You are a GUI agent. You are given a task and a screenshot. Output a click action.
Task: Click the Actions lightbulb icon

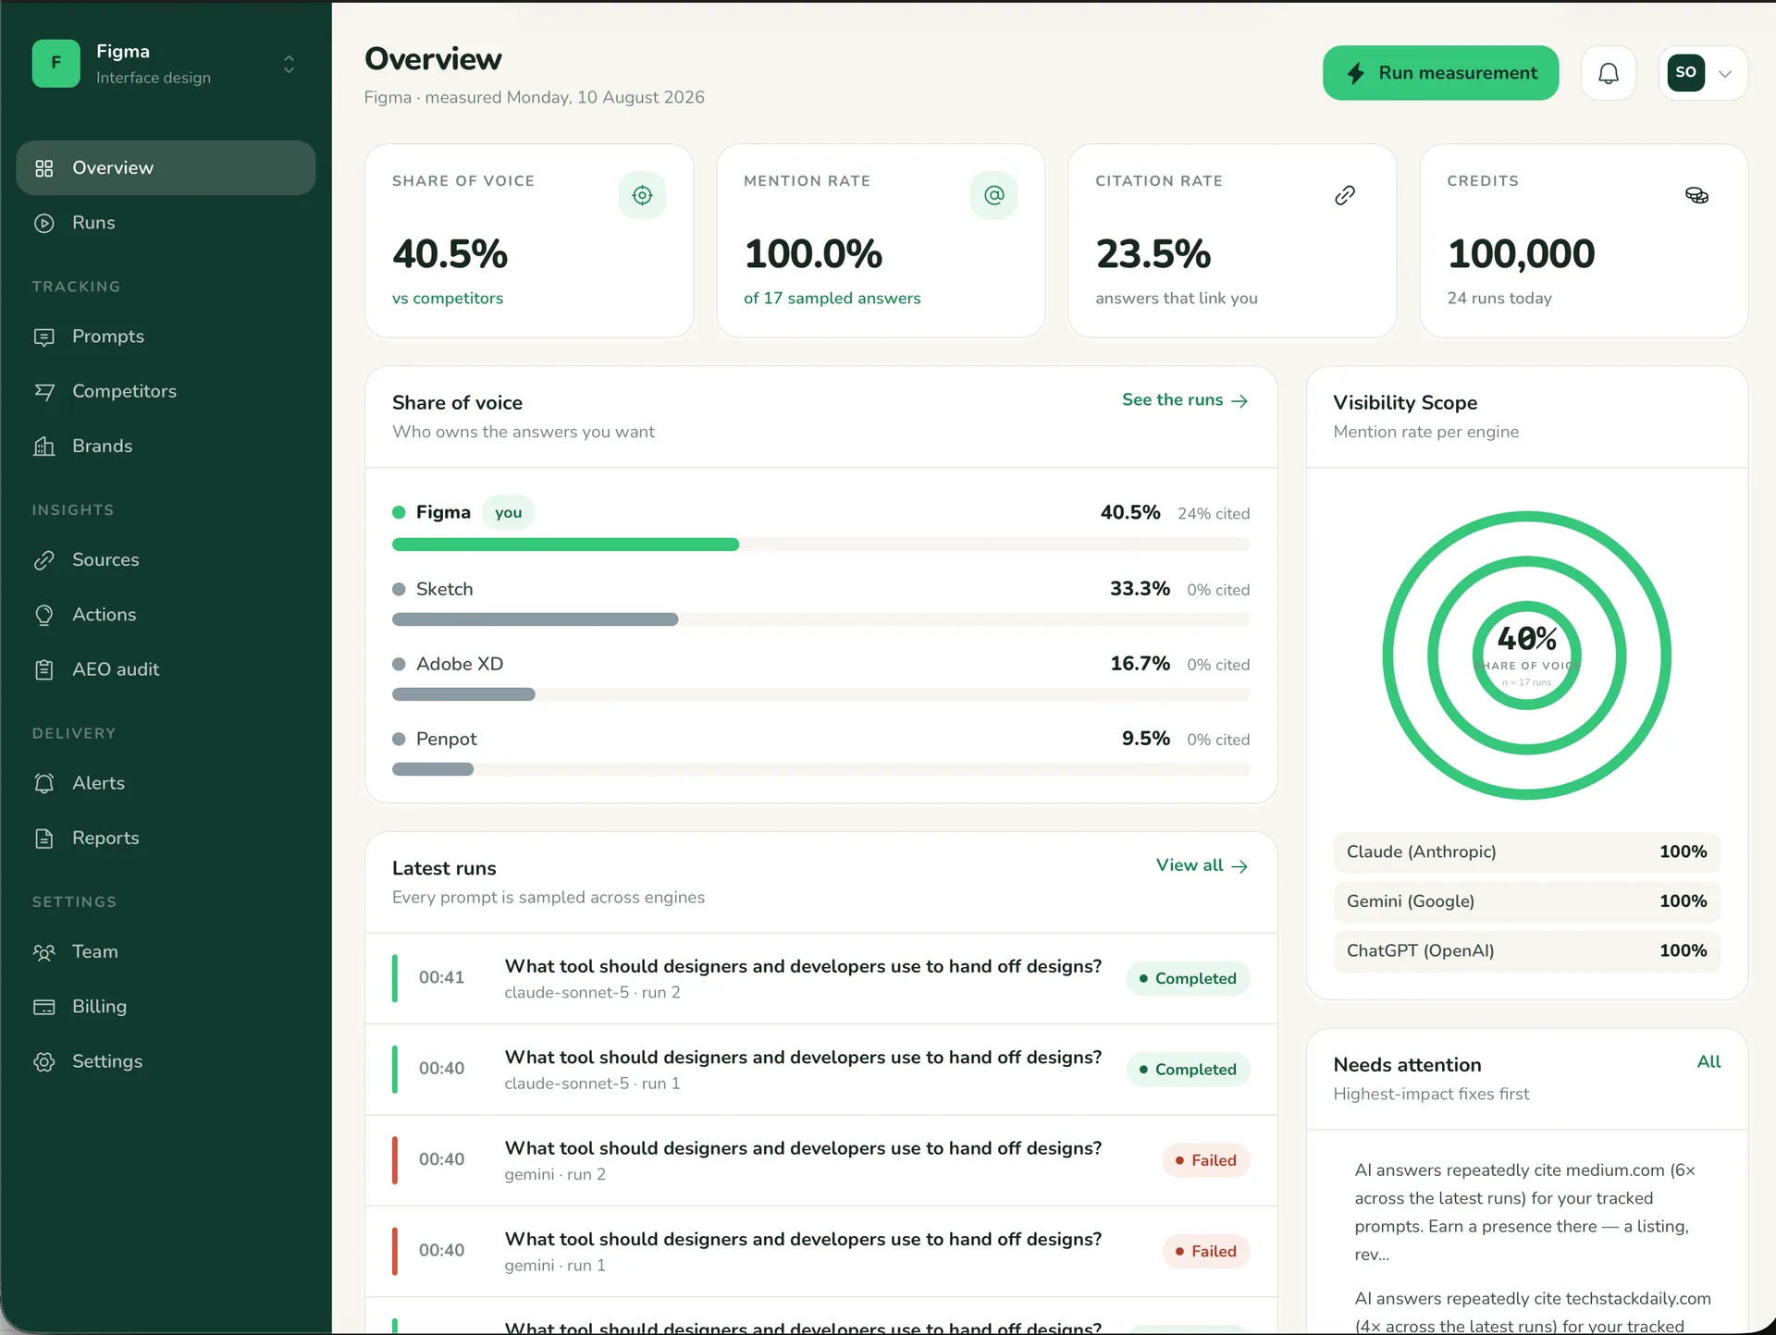coord(43,615)
